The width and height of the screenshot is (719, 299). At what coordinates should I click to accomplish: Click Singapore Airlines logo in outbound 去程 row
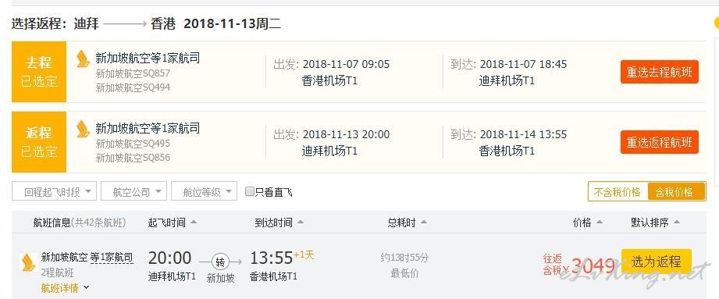[x=83, y=59]
